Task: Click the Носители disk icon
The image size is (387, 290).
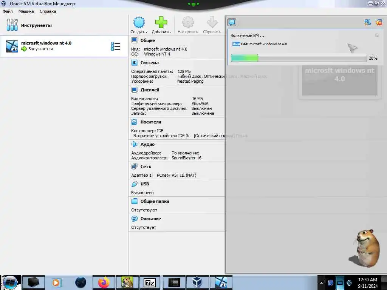Action: [x=134, y=122]
